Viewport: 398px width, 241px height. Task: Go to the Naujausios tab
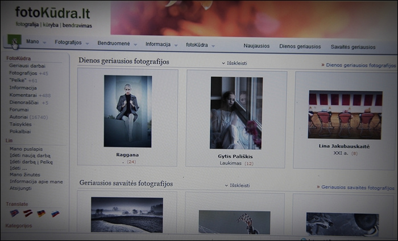click(x=256, y=46)
